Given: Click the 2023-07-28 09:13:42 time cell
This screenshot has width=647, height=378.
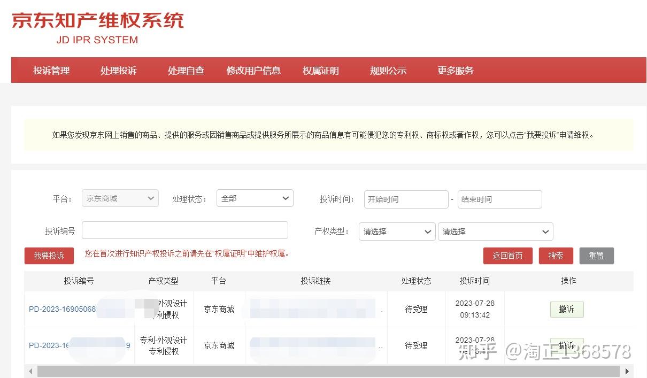Looking at the screenshot, I should tap(475, 309).
